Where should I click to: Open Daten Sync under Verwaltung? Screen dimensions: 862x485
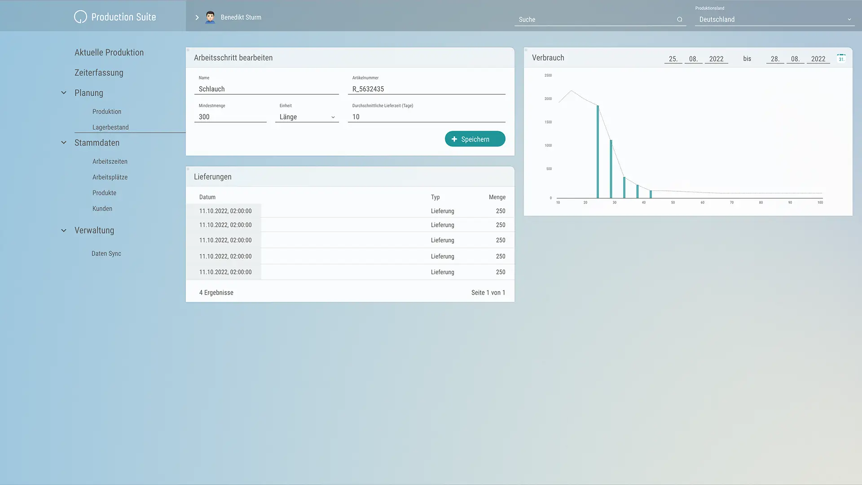pyautogui.click(x=106, y=254)
